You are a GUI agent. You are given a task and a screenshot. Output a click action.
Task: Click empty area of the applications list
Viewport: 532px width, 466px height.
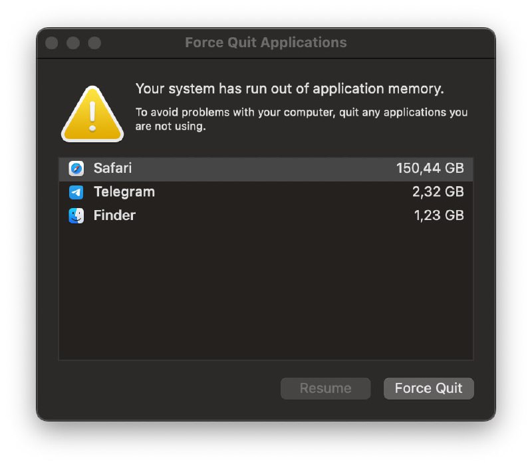(x=266, y=292)
